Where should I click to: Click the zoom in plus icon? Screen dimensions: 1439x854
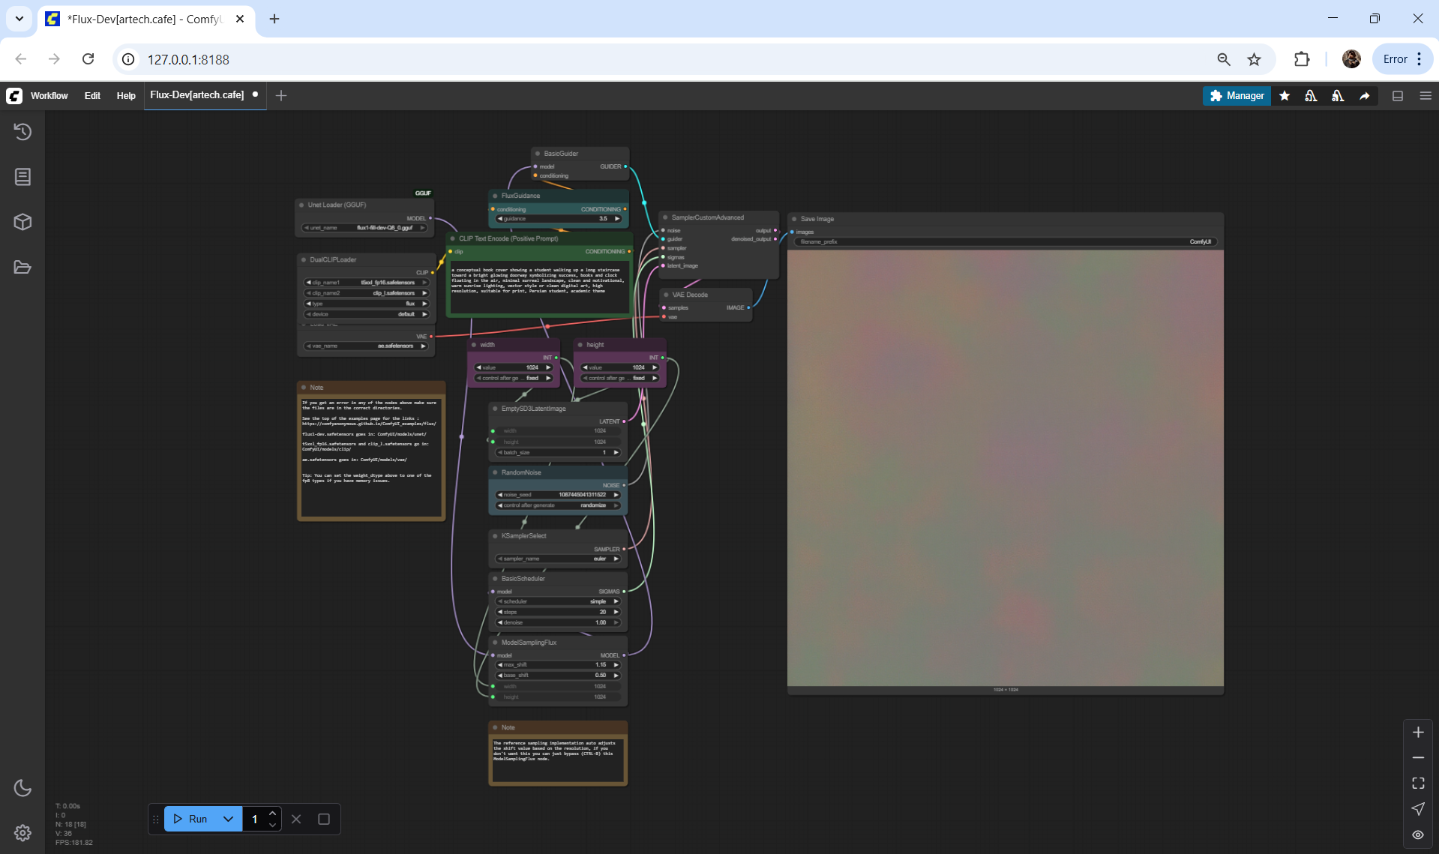coord(1418,733)
